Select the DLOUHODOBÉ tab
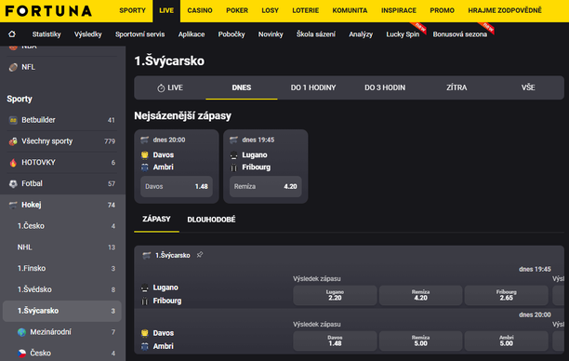Viewport: 569px width, 361px height. tap(211, 220)
